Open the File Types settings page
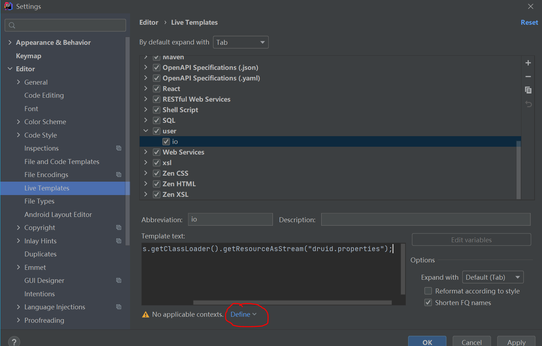The height and width of the screenshot is (346, 542). (39, 201)
